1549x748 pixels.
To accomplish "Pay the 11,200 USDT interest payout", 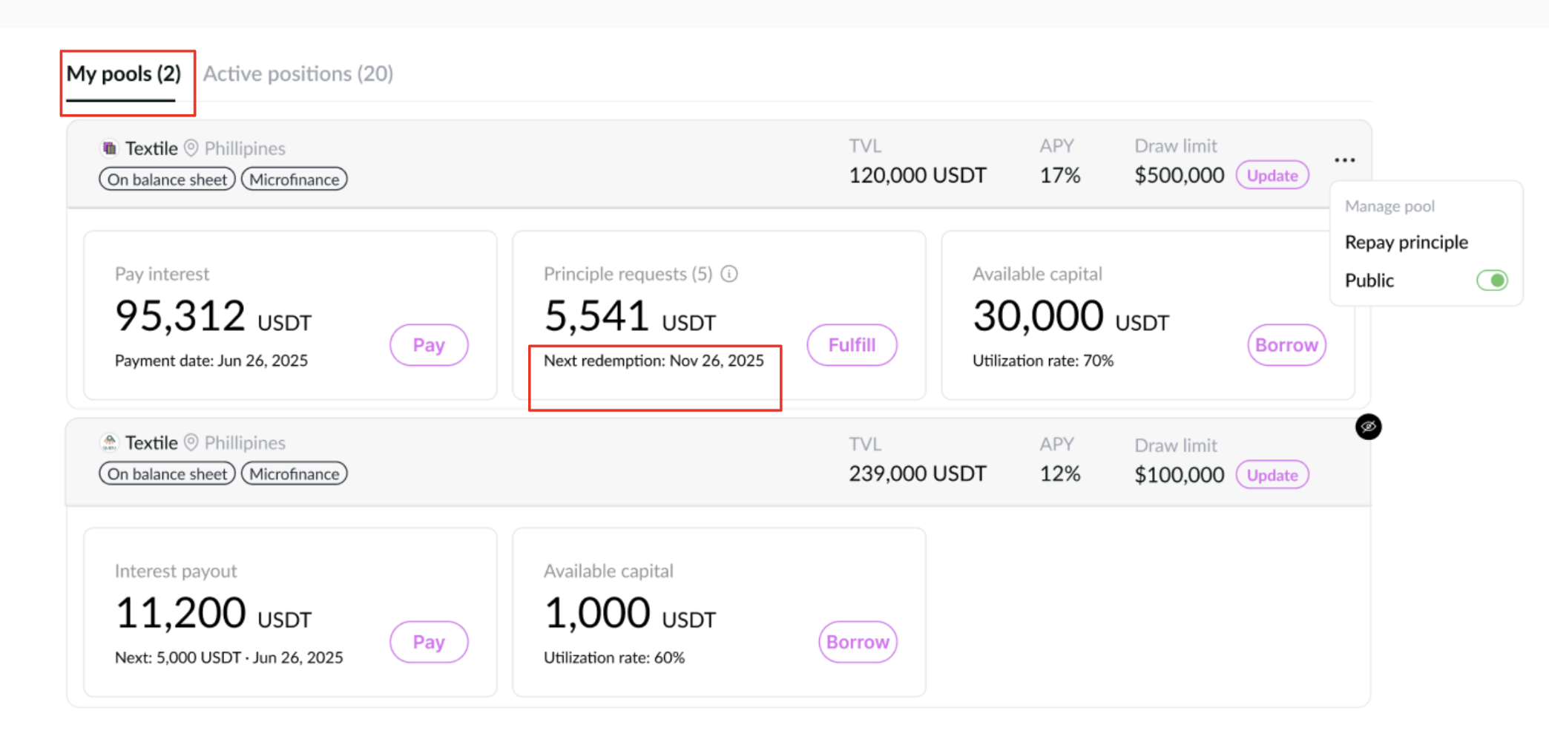I will (x=429, y=642).
